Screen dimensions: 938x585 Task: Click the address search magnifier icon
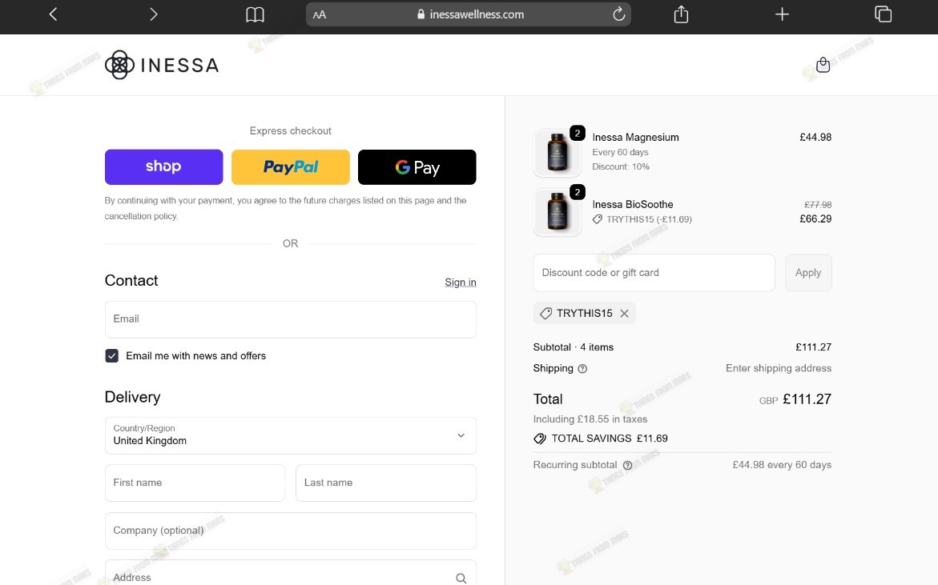tap(461, 578)
